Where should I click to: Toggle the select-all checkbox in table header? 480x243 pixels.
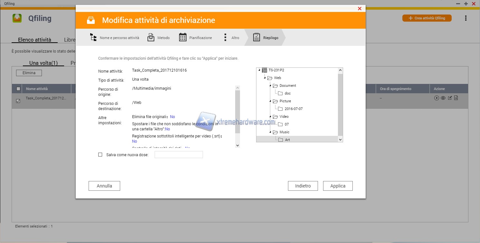point(18,89)
